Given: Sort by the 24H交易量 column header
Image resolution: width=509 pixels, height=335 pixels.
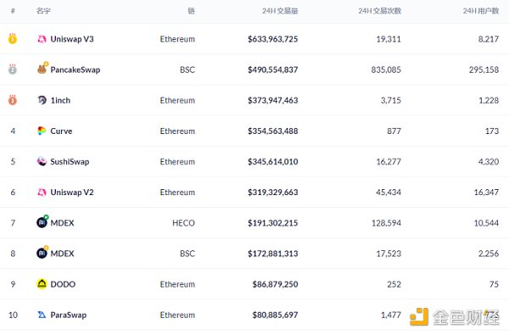Looking at the screenshot, I should point(280,11).
